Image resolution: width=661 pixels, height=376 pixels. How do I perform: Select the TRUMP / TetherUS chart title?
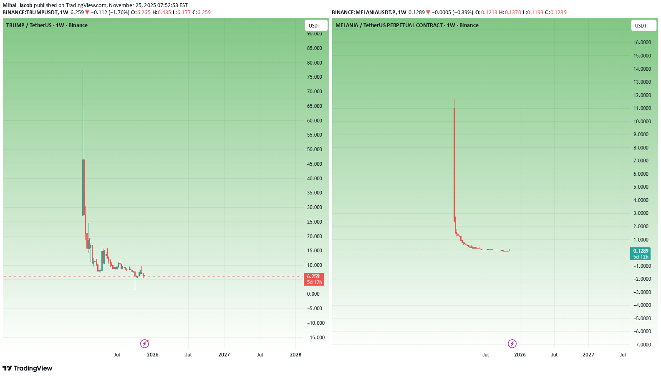click(x=47, y=25)
